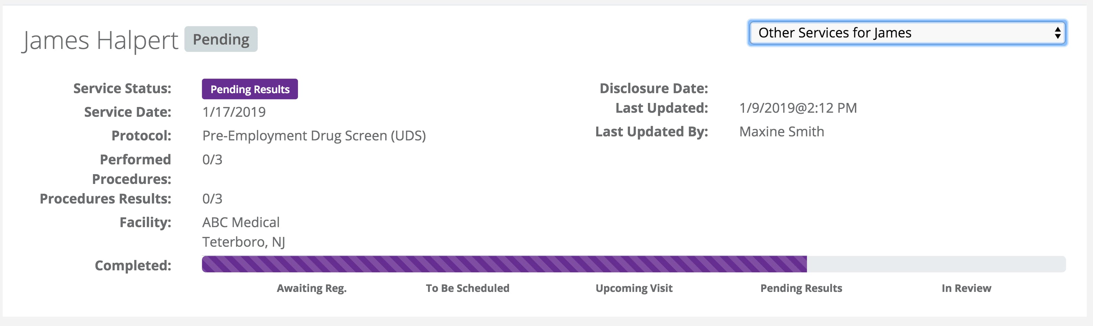Image resolution: width=1093 pixels, height=326 pixels.
Task: Select the Awaiting Reg. stage label
Action: (x=311, y=288)
